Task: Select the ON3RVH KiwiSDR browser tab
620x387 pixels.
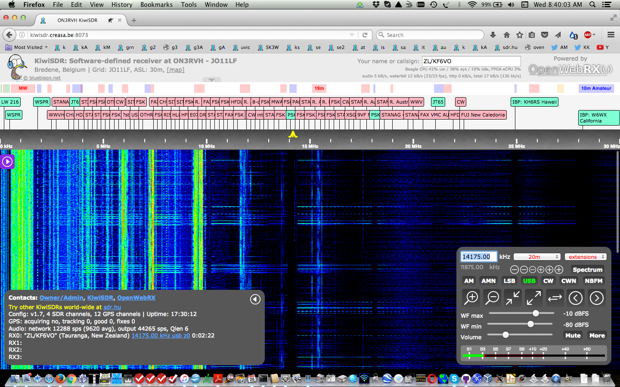Action: click(x=77, y=20)
